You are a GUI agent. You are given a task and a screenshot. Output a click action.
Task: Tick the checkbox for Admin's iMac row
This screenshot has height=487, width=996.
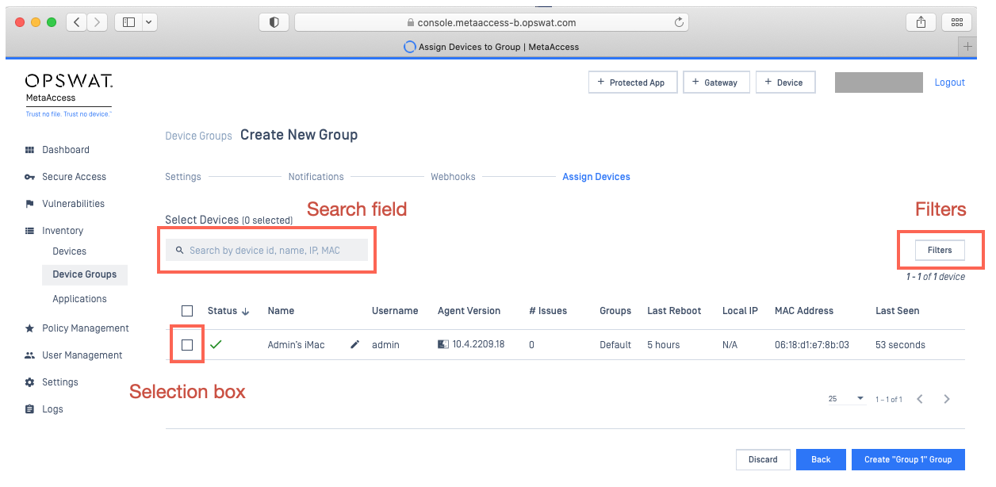tap(187, 345)
